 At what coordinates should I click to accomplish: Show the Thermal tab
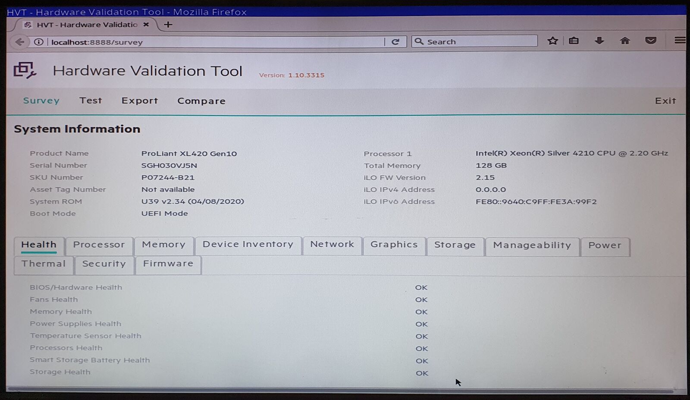(44, 265)
